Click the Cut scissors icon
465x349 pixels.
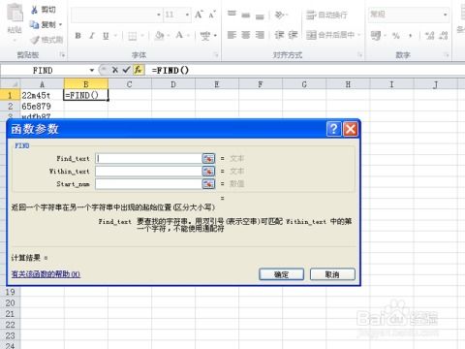point(35,10)
